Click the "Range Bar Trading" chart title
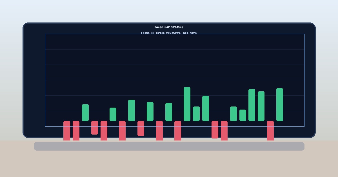Screen dimensions: 338x177 pyautogui.click(x=169, y=27)
